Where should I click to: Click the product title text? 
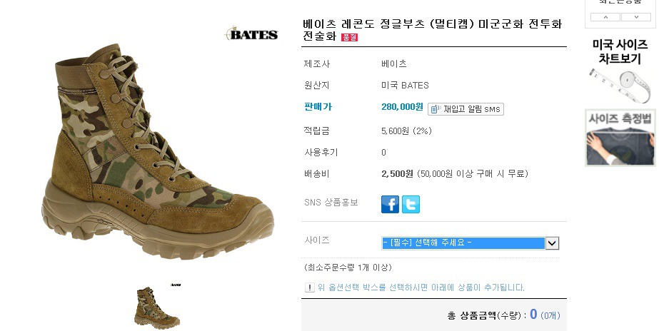[x=433, y=29]
